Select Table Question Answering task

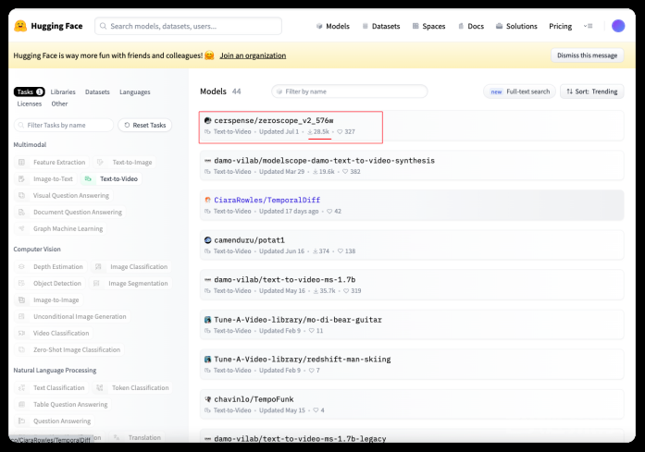(63, 404)
